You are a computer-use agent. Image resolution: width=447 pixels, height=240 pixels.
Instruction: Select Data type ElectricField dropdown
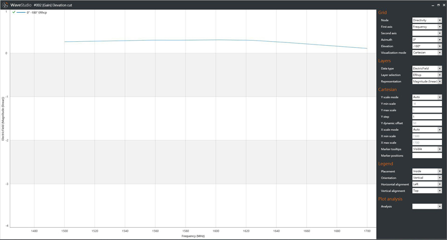(x=427, y=68)
